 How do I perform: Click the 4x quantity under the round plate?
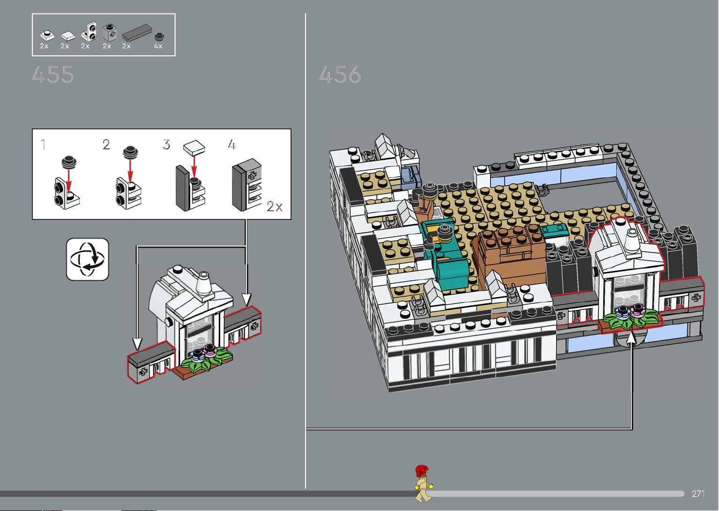tap(158, 46)
